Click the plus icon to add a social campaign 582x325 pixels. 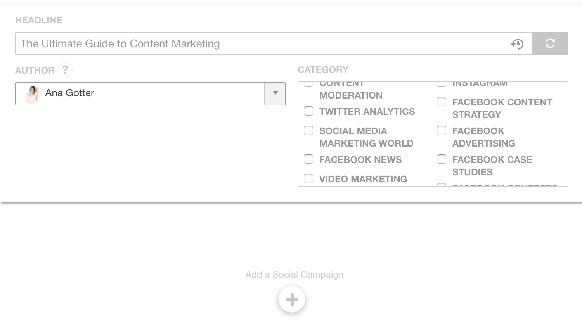point(292,299)
